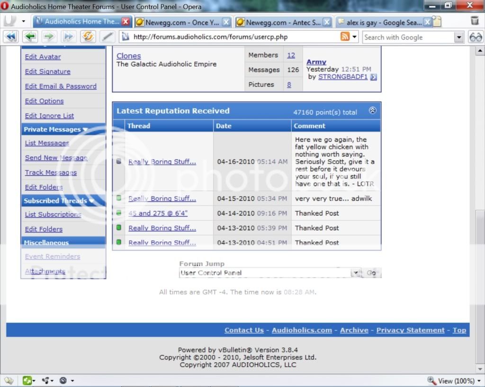This screenshot has height=387, width=485.
Task: Open the Forum Jump dropdown
Action: (x=355, y=273)
